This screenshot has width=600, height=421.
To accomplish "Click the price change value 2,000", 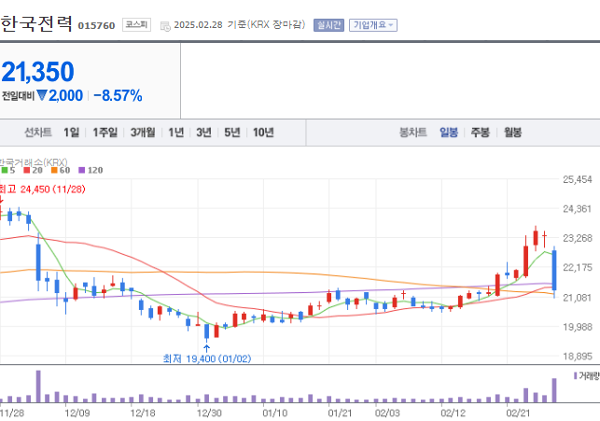I will coord(65,95).
